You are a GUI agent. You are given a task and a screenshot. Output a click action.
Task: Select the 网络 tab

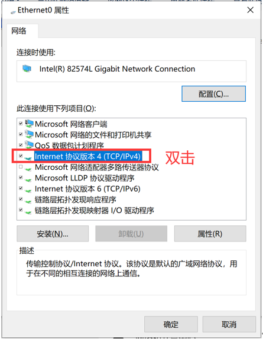pyautogui.click(x=19, y=31)
